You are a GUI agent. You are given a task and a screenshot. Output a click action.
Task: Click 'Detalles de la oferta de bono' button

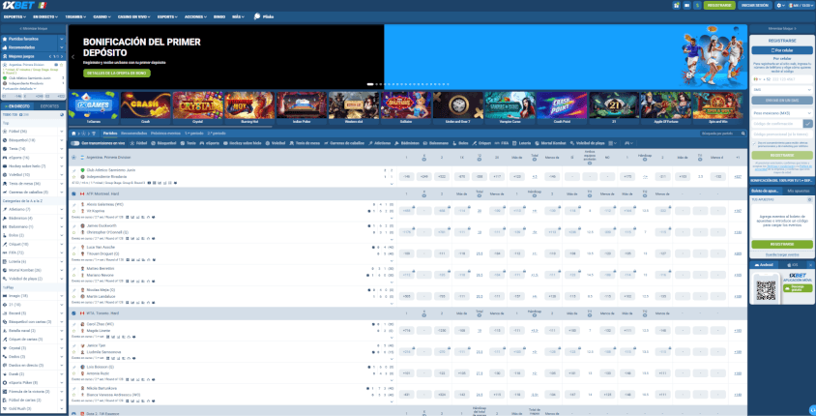[x=117, y=73]
